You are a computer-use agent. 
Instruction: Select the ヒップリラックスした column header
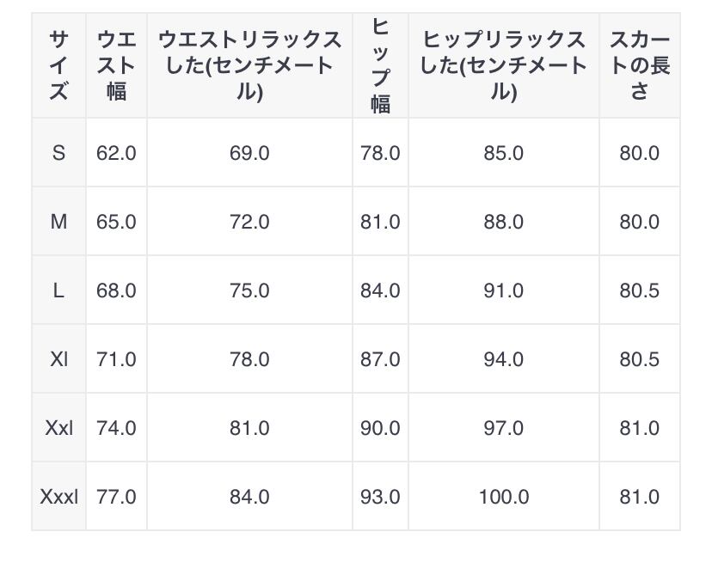coord(503,65)
